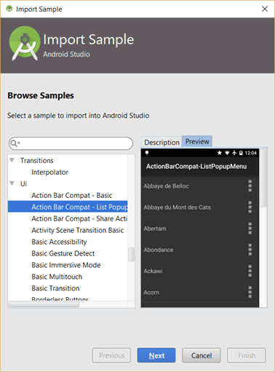Click the sample list horizontal scrollbar
Viewport: 275px width, 372px height.
coord(44,304)
